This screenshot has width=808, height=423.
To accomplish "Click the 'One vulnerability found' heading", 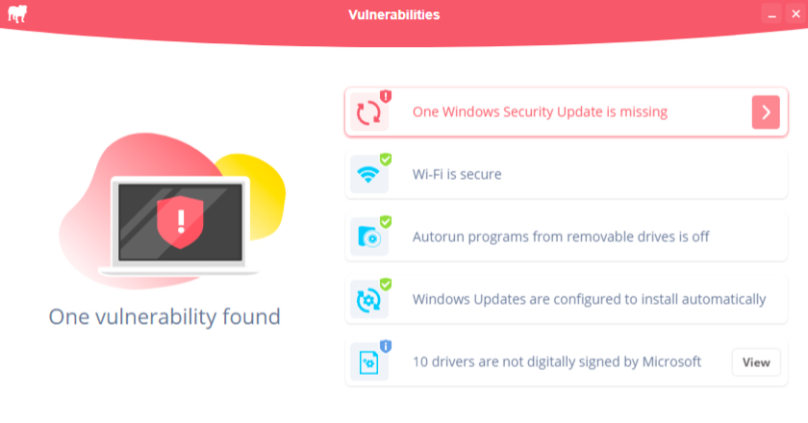I will (x=164, y=316).
